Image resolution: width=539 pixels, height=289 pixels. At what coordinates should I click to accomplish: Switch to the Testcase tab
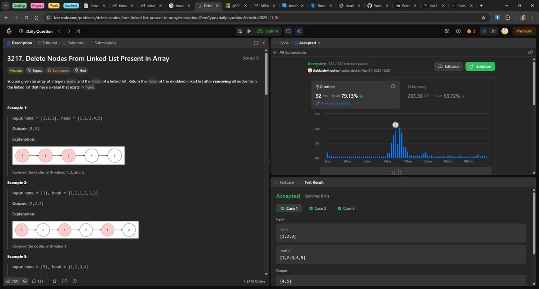pyautogui.click(x=284, y=182)
